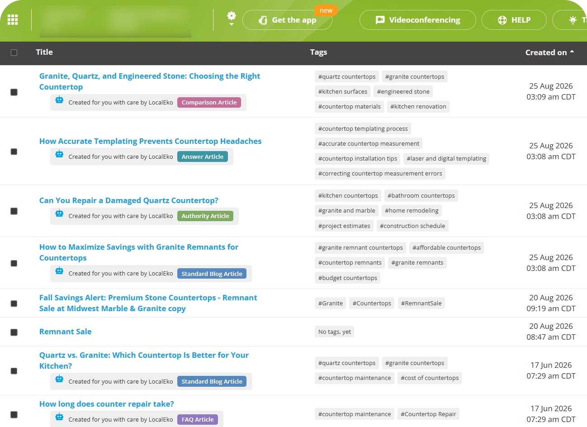Open How to Maximize Savings with Granite Remnants
Image resolution: width=587 pixels, height=427 pixels.
139,252
